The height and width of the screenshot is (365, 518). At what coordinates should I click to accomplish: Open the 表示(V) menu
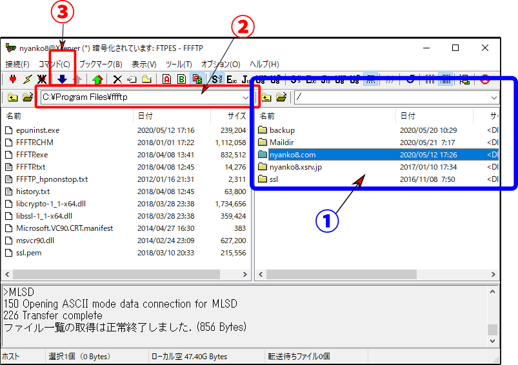144,64
